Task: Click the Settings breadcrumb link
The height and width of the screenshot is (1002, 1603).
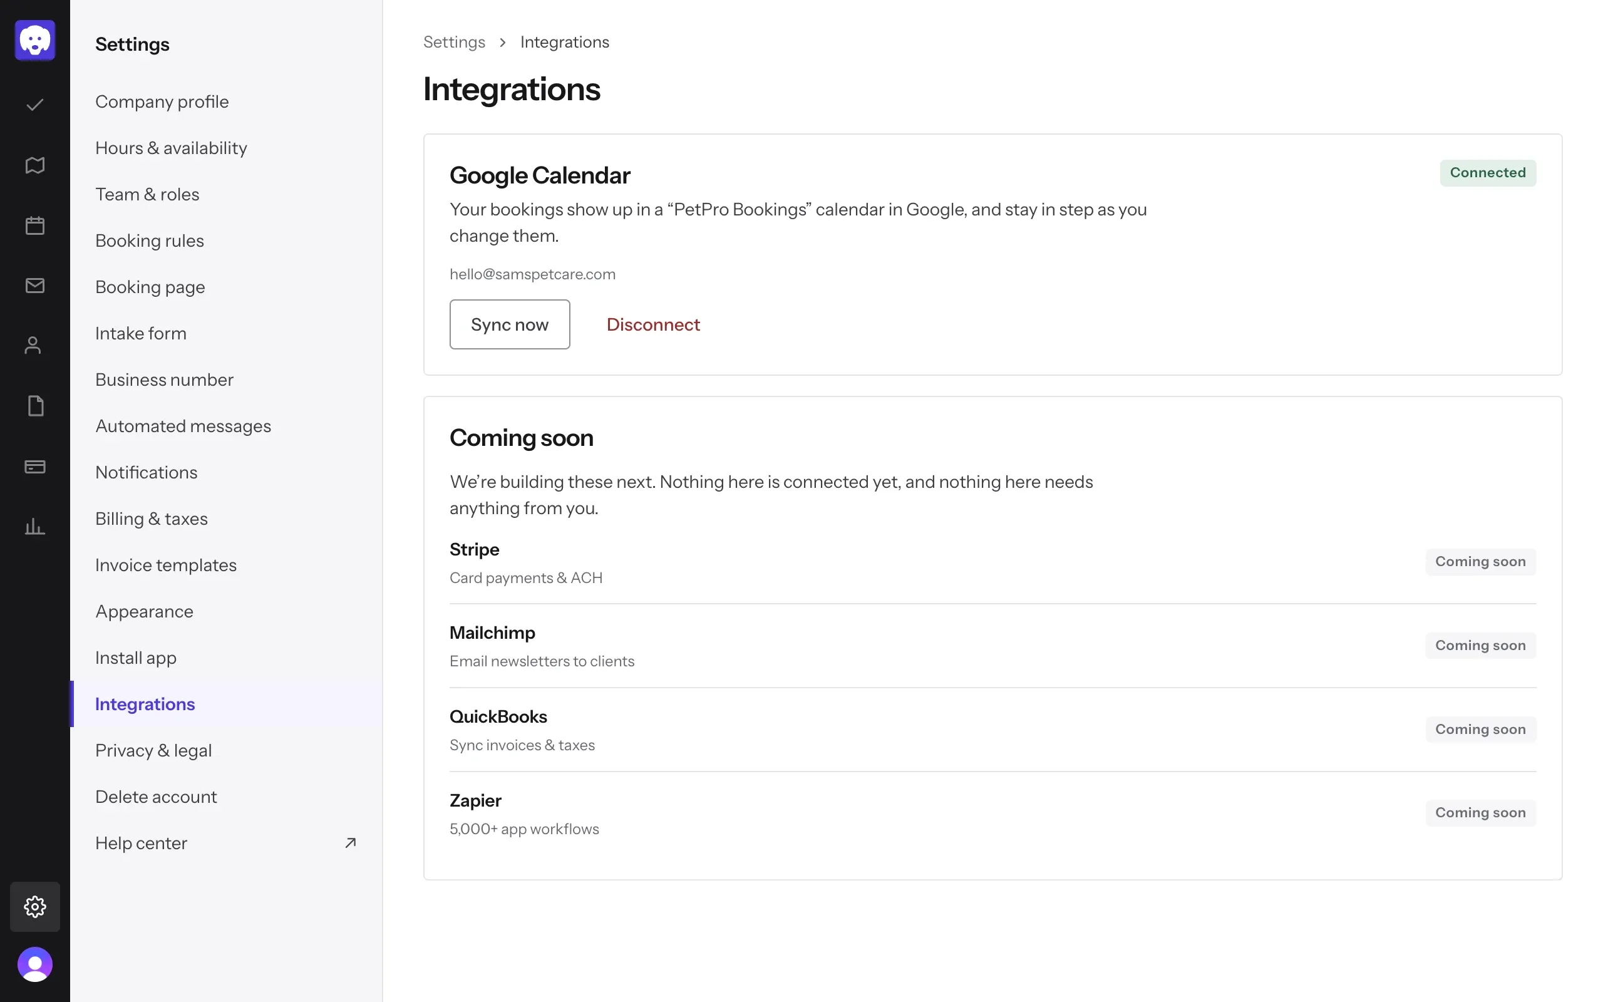Action: coord(454,42)
